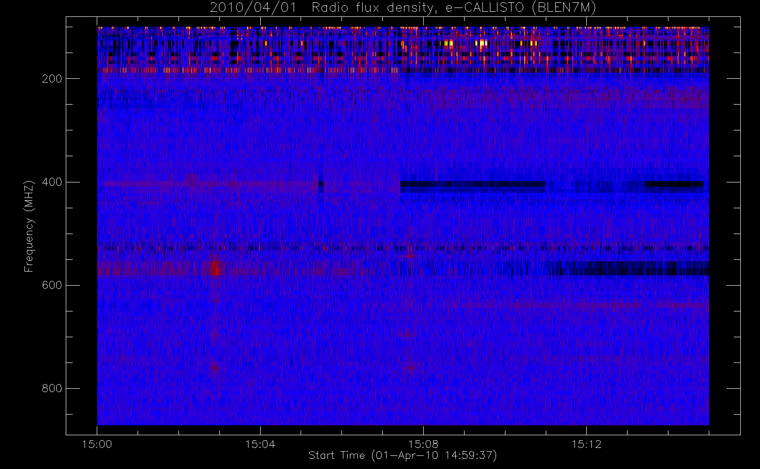Click the plot title "2010/04/01 Radio flux density, e-CALLISTO (BLEN7M)"
This screenshot has height=469, width=760.
pyautogui.click(x=403, y=8)
